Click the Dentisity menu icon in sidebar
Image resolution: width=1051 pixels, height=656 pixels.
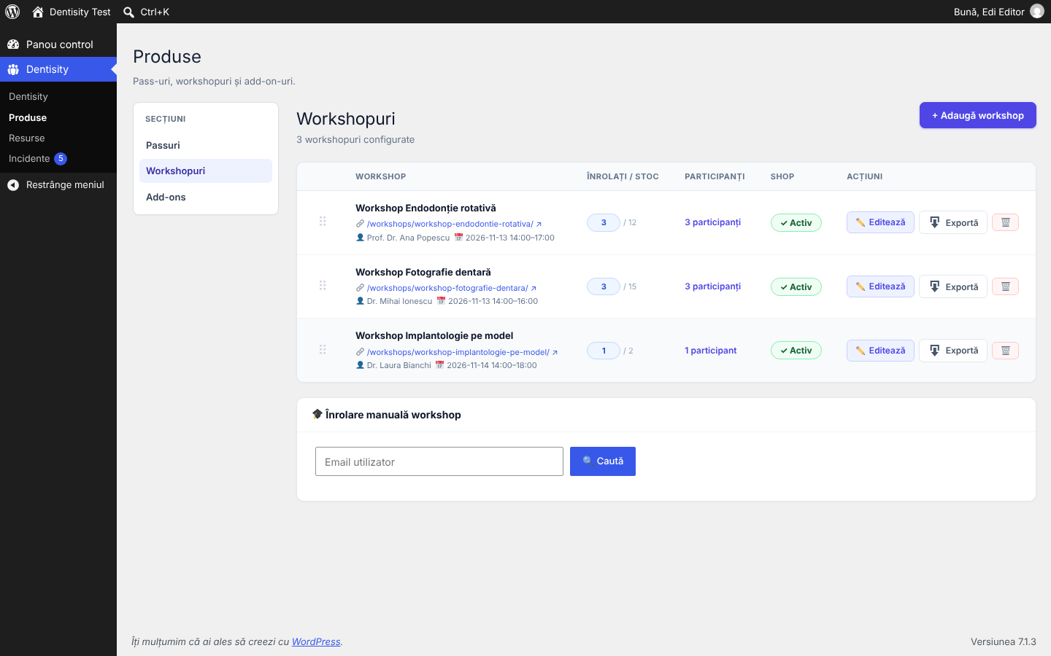click(13, 69)
